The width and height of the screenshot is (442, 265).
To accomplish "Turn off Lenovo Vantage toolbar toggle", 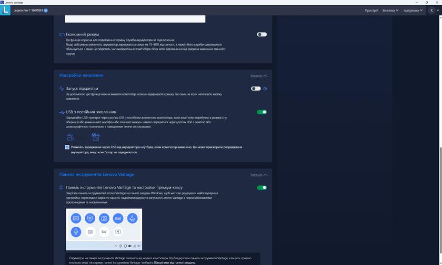I will pyautogui.click(x=262, y=187).
